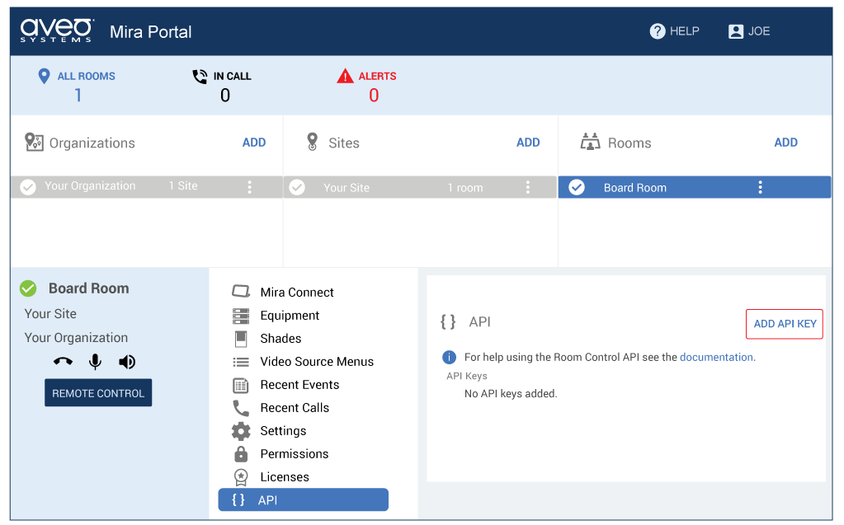Click the hang up phone icon
This screenshot has width=844, height=525.
pyautogui.click(x=63, y=362)
